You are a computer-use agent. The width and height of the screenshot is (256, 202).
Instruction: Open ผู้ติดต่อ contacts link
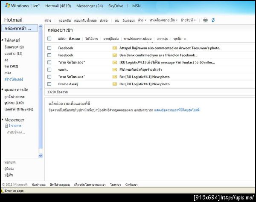pos(9,169)
